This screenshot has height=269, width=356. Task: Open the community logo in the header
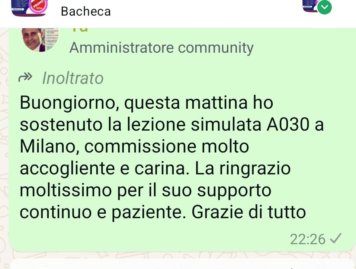coord(30,8)
